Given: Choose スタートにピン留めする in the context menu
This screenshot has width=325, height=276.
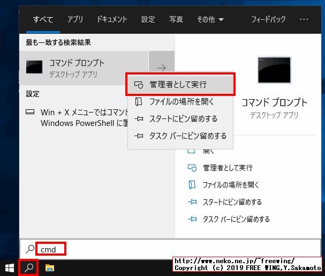Looking at the screenshot, I should coord(180,119).
